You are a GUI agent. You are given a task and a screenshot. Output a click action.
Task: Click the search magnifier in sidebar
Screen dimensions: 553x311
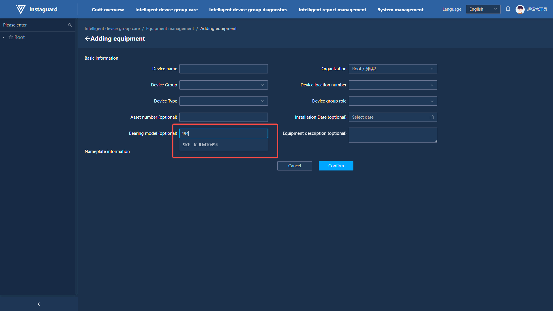tap(70, 25)
